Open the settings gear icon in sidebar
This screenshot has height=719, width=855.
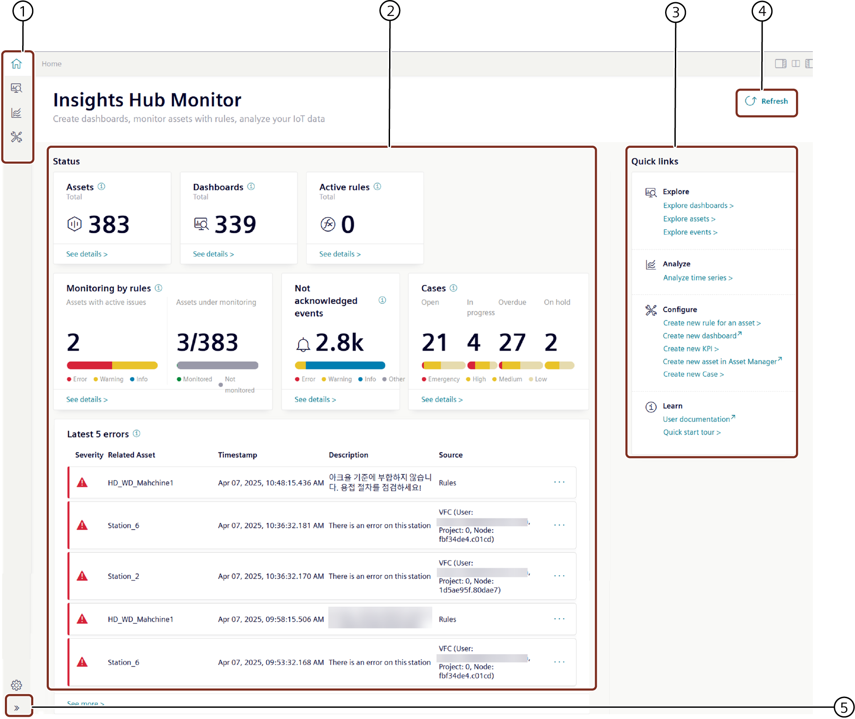[x=16, y=685]
